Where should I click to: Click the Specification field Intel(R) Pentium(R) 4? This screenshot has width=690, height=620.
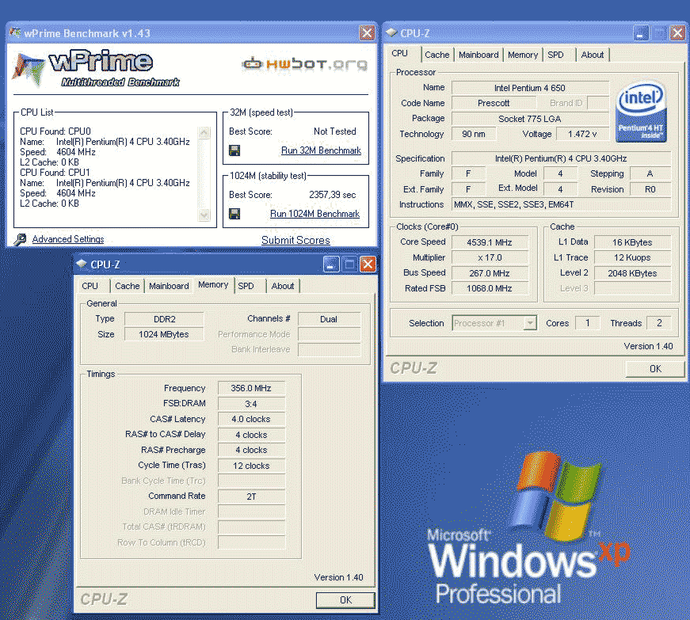point(562,158)
